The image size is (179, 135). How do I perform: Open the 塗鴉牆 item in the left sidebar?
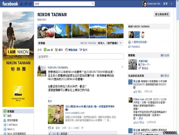(18, 111)
